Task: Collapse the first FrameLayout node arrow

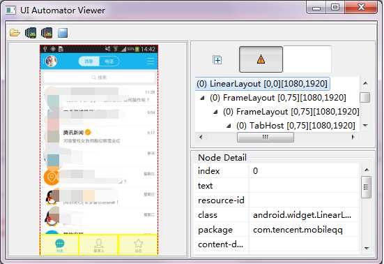Action: point(202,98)
